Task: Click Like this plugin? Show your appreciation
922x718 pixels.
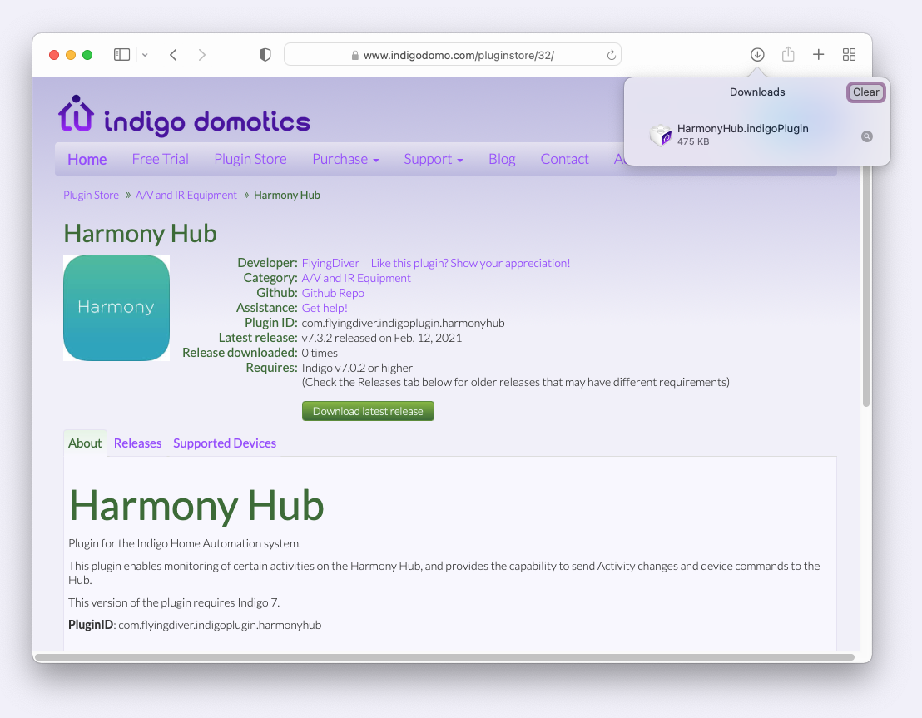Action: [470, 263]
